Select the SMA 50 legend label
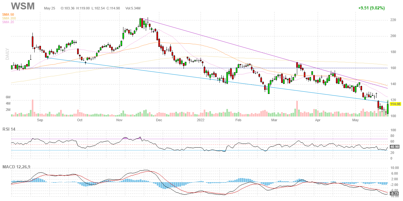The height and width of the screenshot is (201, 403). tap(9, 14)
